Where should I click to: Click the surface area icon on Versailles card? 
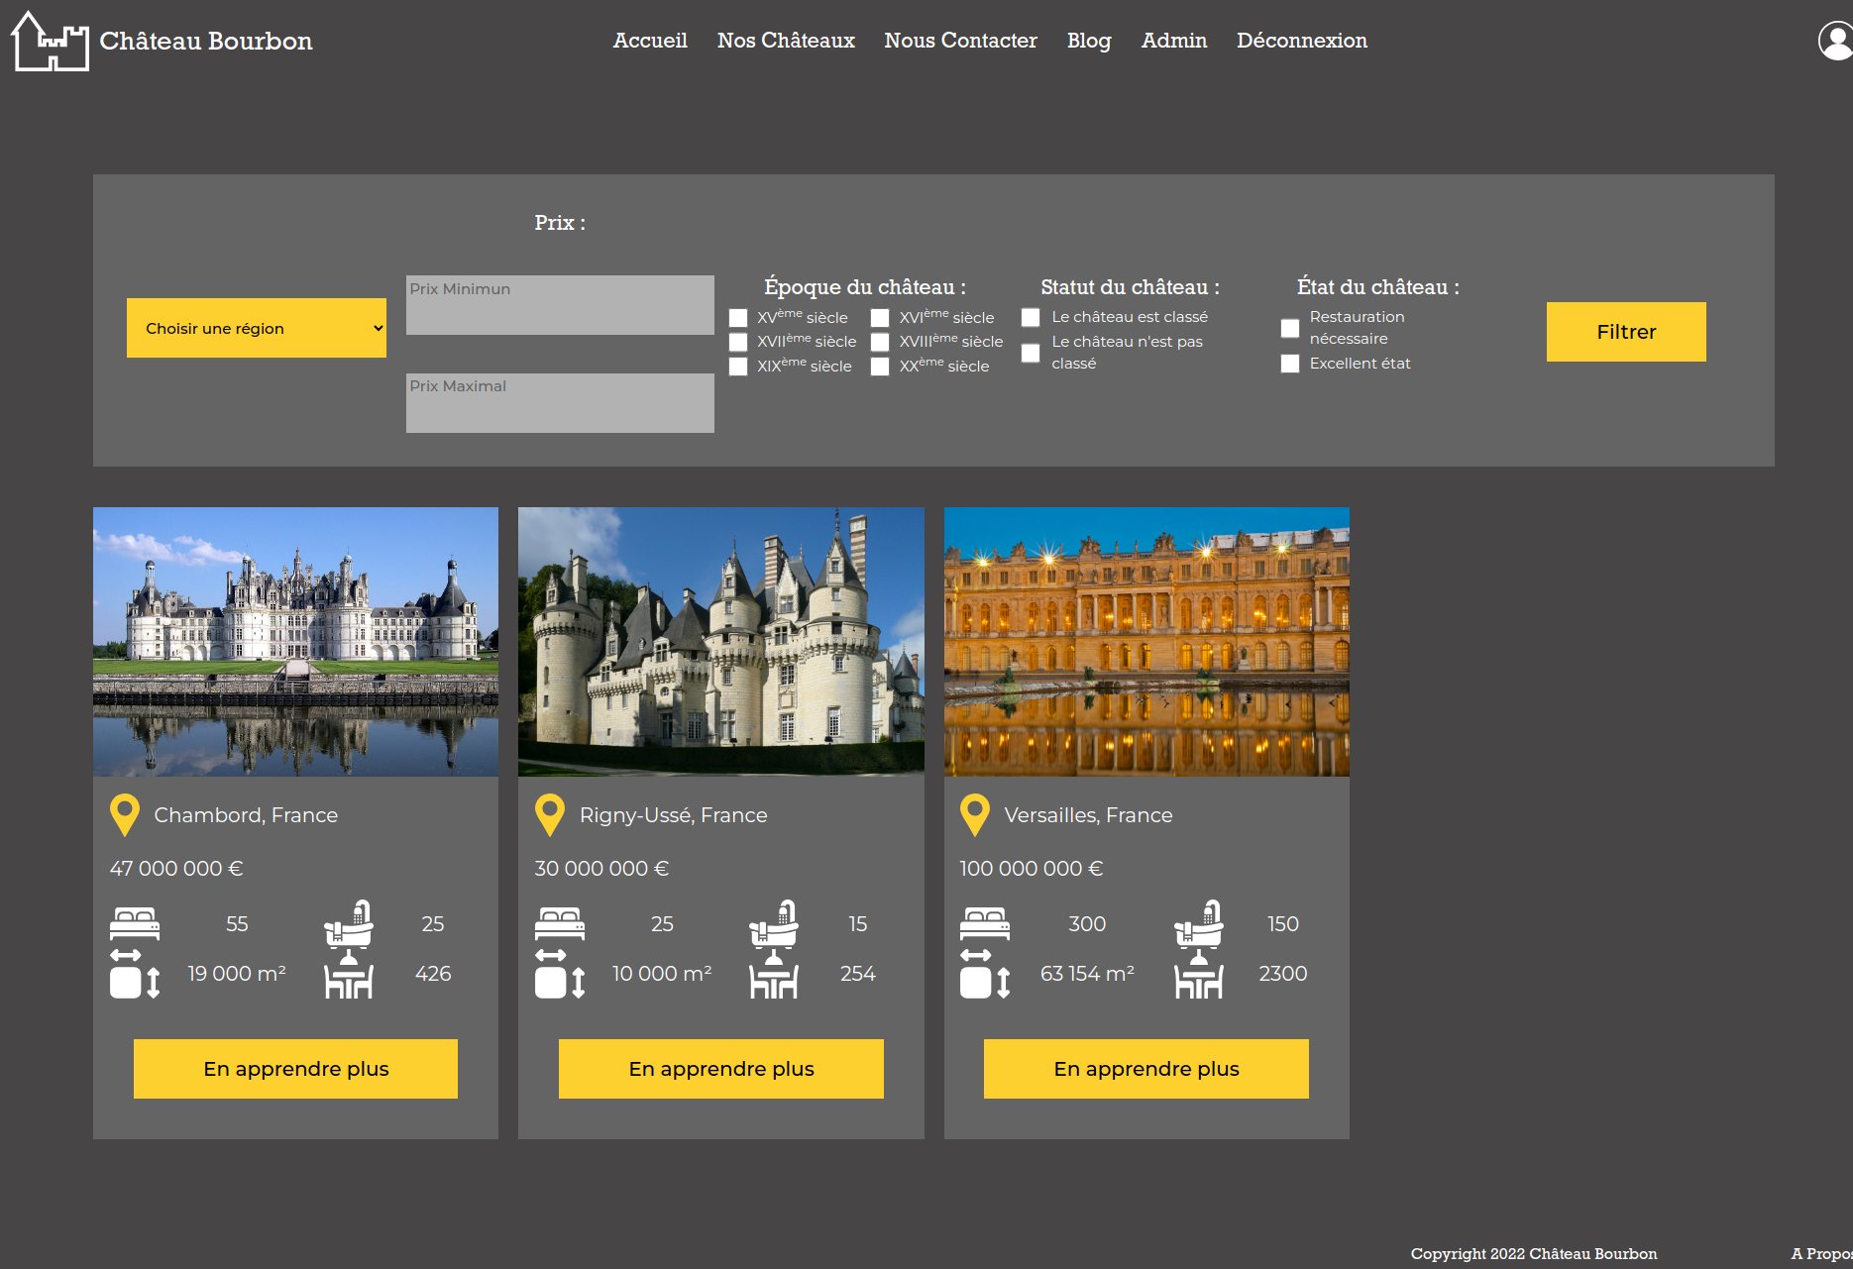985,975
